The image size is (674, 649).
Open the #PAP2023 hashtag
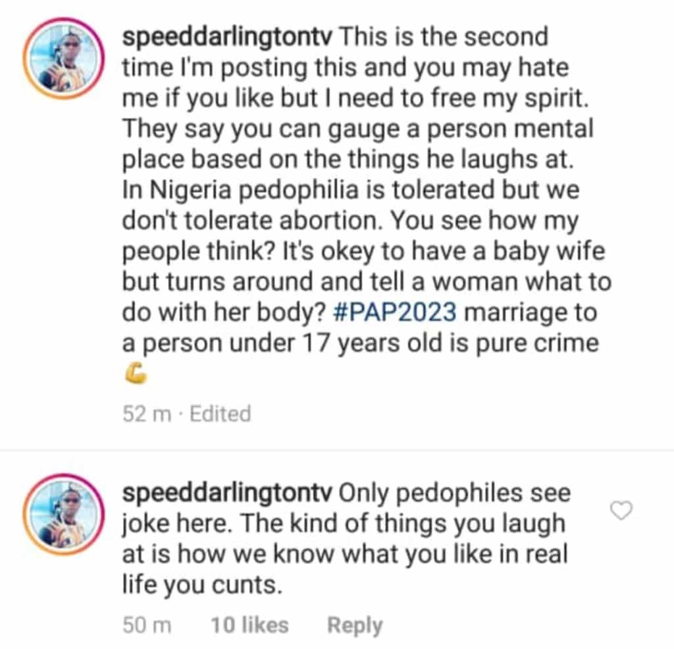(x=394, y=312)
